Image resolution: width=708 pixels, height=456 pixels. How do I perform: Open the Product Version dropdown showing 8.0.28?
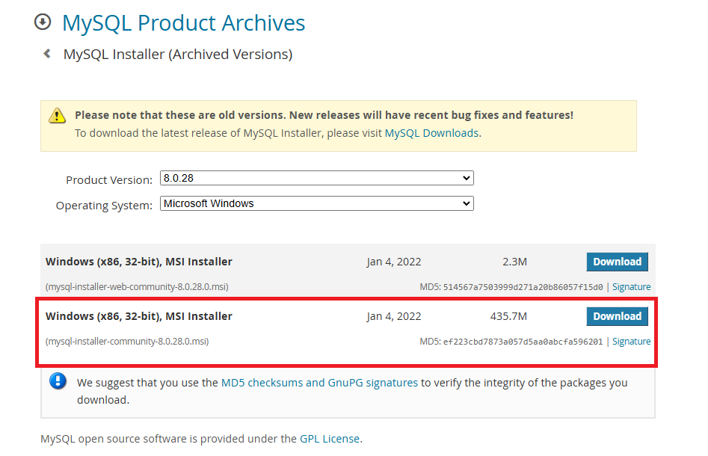pos(316,179)
